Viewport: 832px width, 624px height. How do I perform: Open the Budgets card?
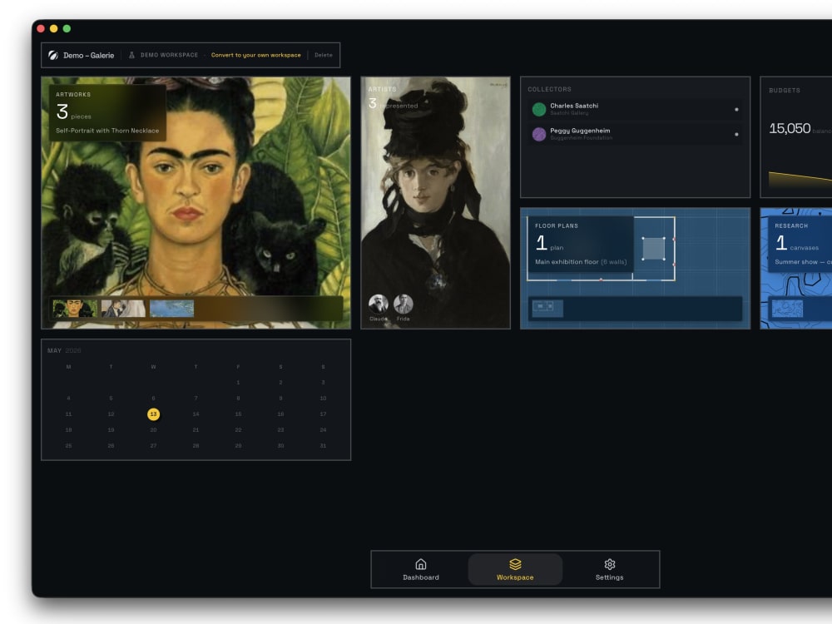796,137
